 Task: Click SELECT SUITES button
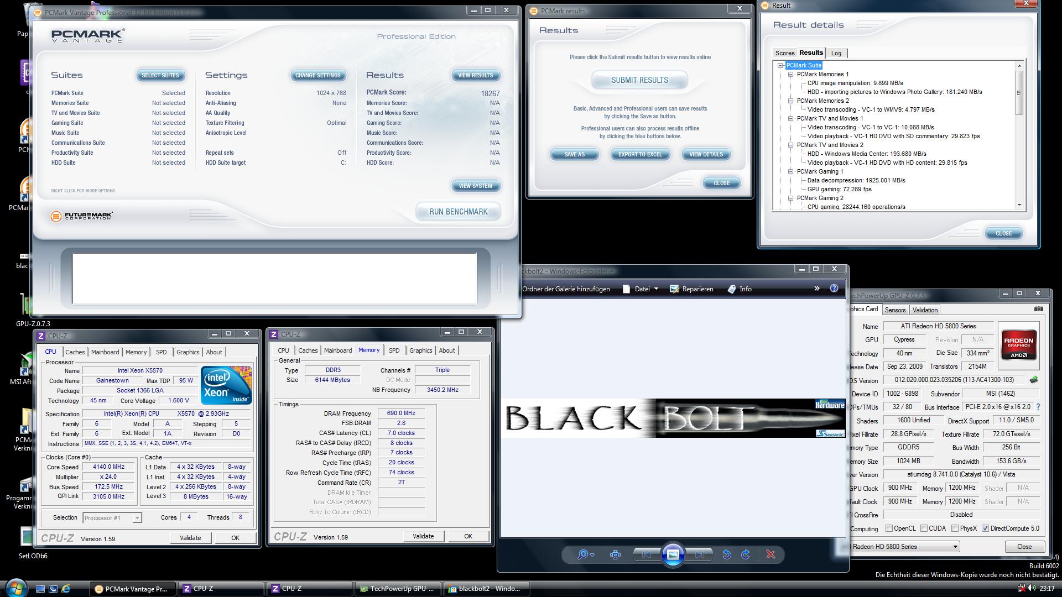tap(160, 75)
